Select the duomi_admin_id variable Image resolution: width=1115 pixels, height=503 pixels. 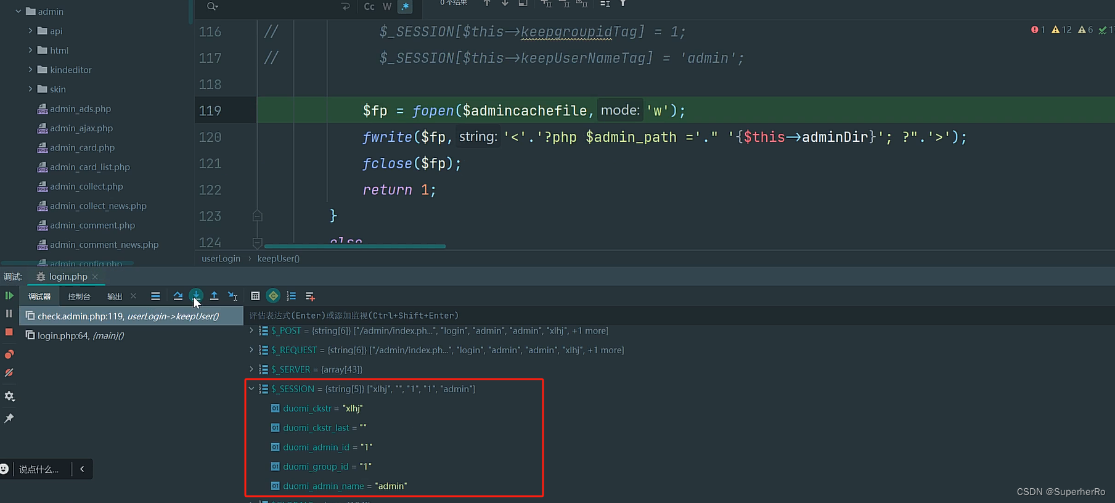(322, 447)
